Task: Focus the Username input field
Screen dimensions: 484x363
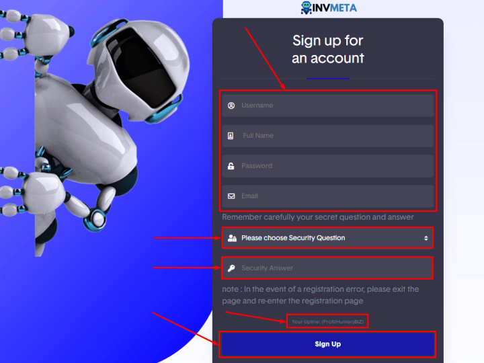Action: pyautogui.click(x=328, y=106)
